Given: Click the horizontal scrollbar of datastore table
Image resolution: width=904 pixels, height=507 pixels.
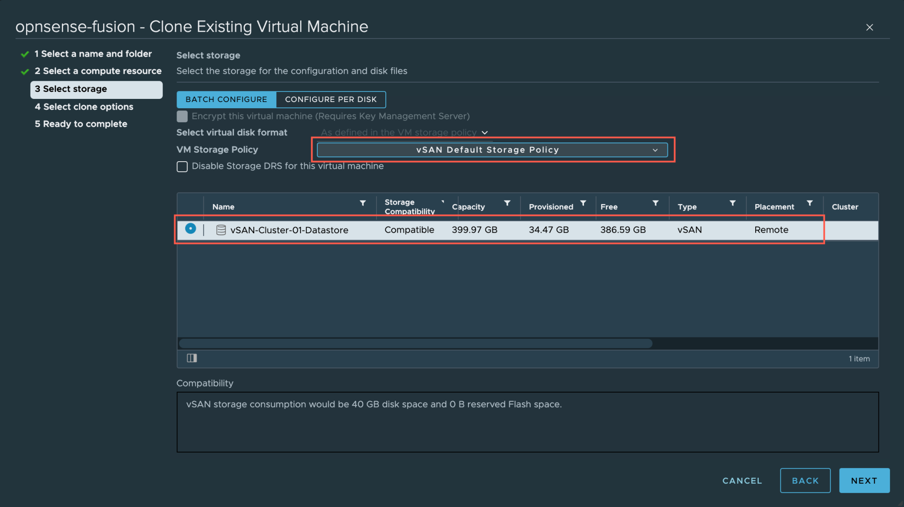Looking at the screenshot, I should click(415, 344).
